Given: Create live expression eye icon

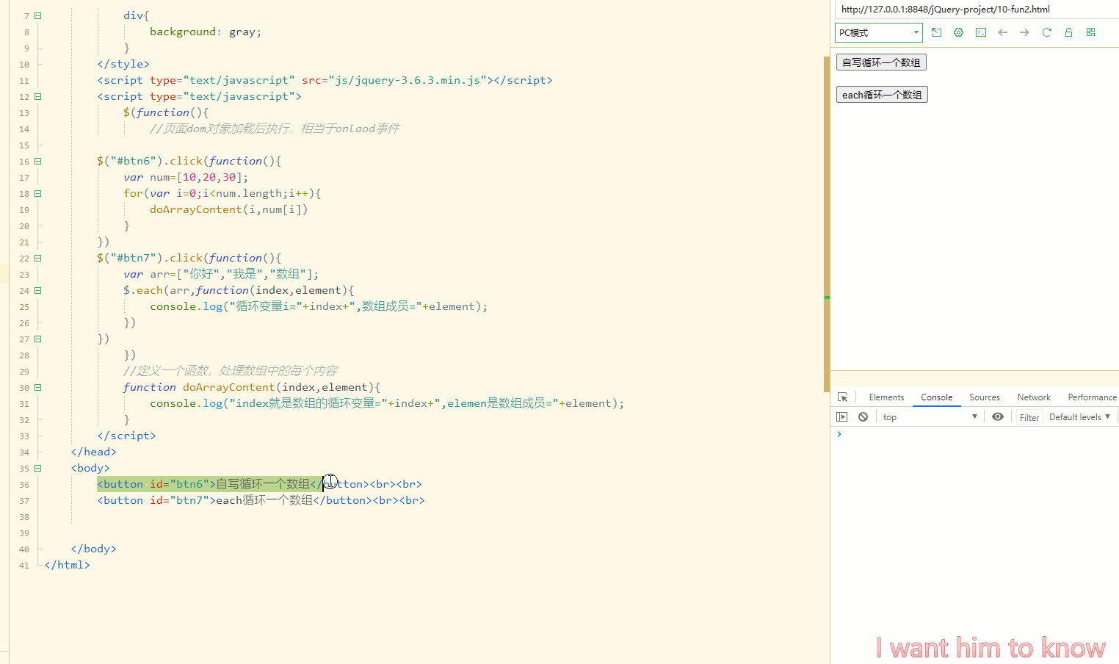Looking at the screenshot, I should coord(997,417).
